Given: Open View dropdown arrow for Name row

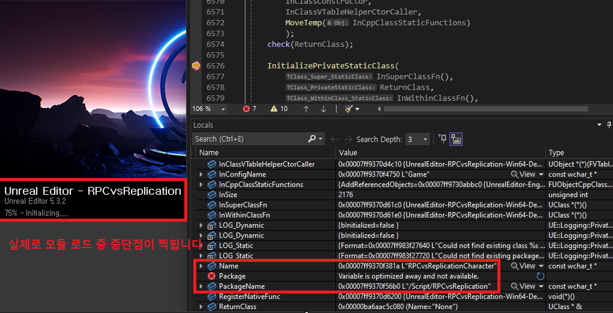Looking at the screenshot, I should pos(541,266).
